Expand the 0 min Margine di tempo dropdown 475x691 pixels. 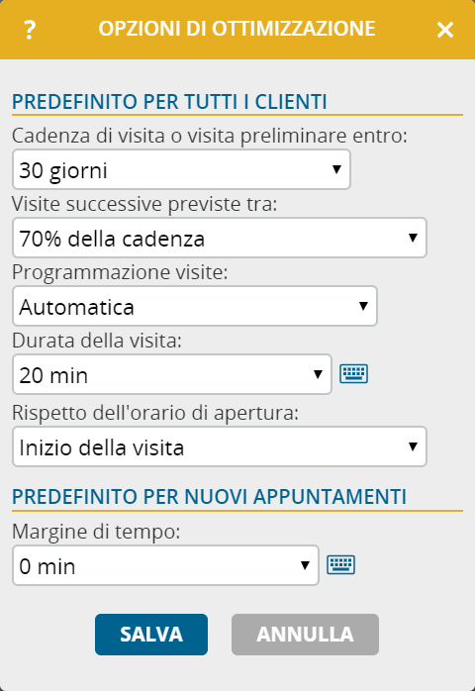165,565
